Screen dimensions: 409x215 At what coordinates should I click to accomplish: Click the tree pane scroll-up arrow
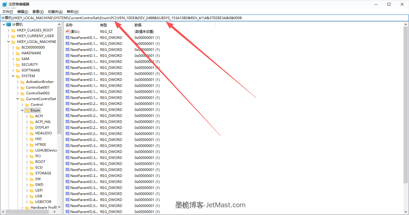click(x=59, y=24)
